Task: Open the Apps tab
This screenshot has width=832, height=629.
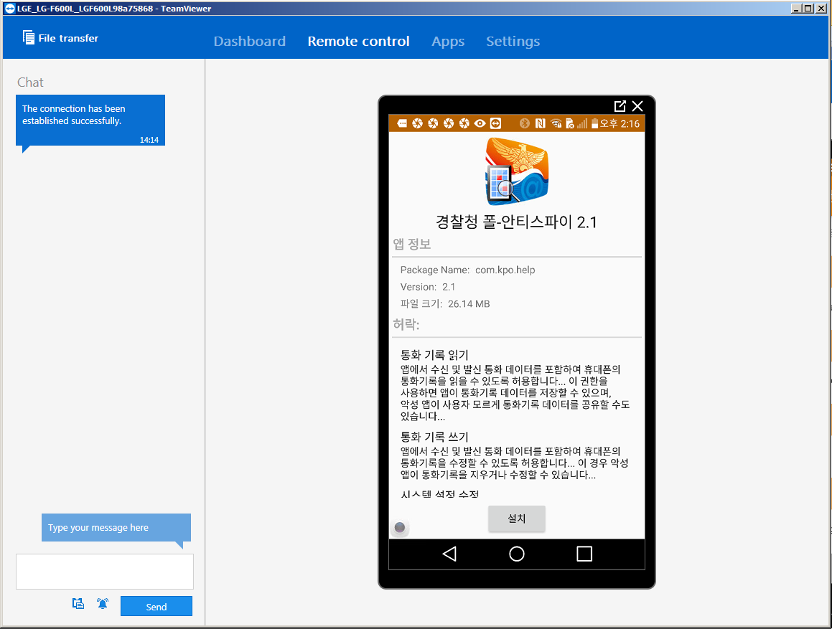Action: (x=448, y=42)
